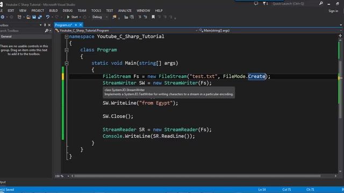Open the Undo history dropdown arrow
344x193 pixels.
coord(52,17)
